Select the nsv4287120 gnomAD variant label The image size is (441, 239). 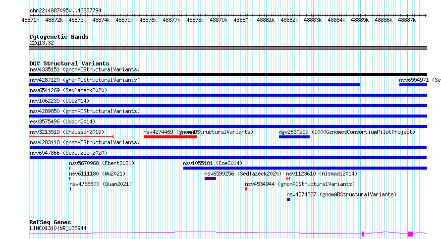click(85, 80)
